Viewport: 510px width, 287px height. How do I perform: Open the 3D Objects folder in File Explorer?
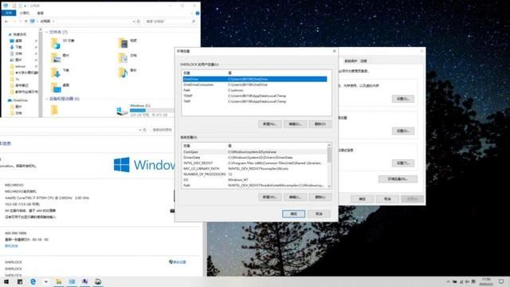63,42
